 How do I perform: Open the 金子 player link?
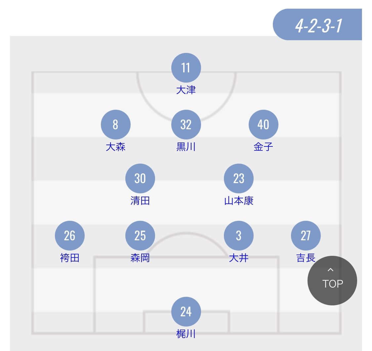[263, 147]
